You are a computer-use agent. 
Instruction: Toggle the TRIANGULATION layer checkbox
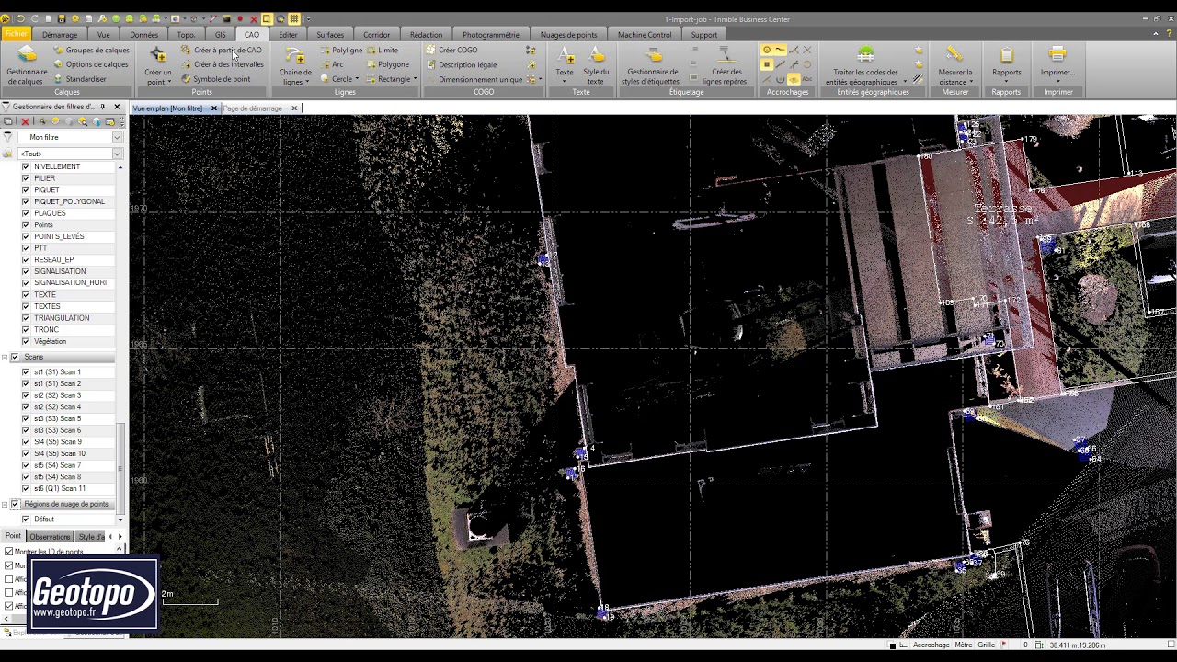[x=26, y=318]
